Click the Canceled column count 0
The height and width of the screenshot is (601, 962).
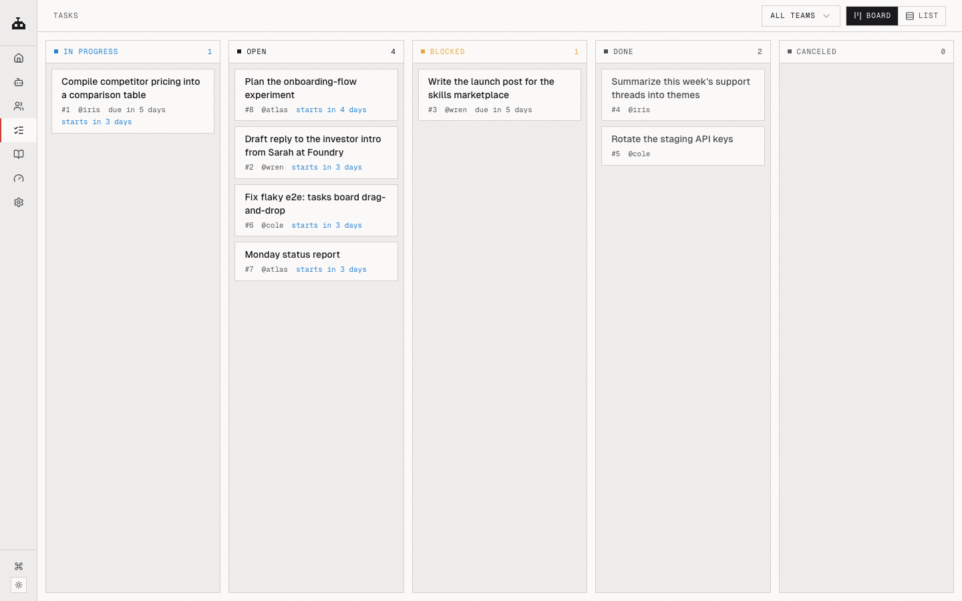pyautogui.click(x=943, y=52)
